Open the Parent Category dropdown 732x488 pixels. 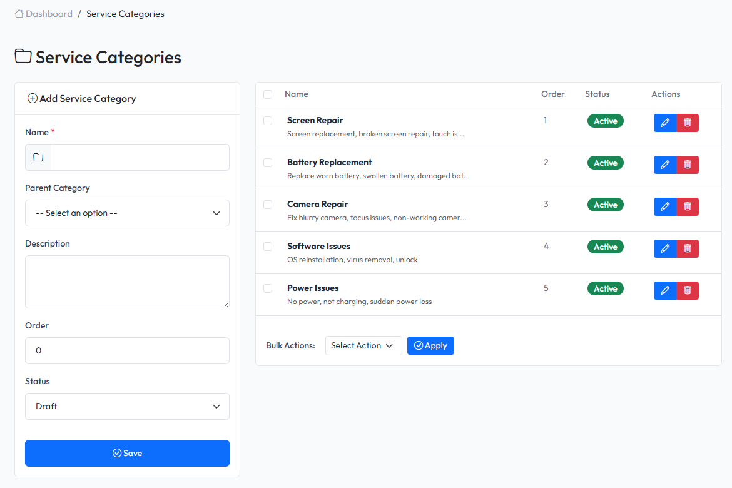coord(127,213)
